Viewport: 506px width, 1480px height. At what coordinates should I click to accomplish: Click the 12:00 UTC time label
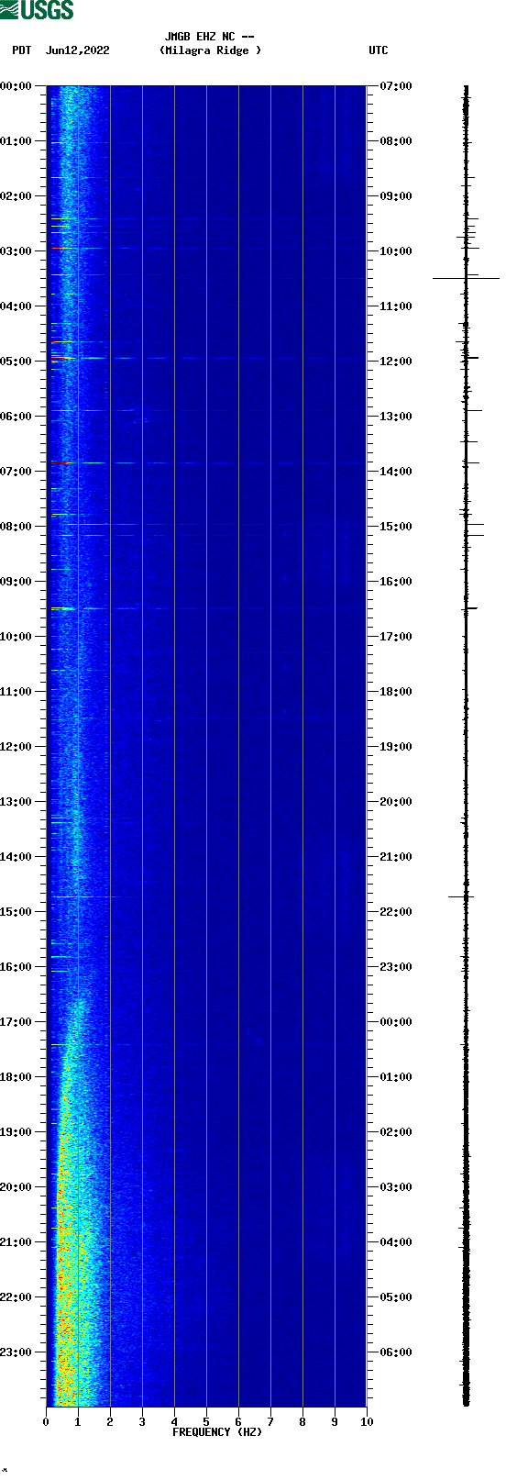tap(395, 362)
